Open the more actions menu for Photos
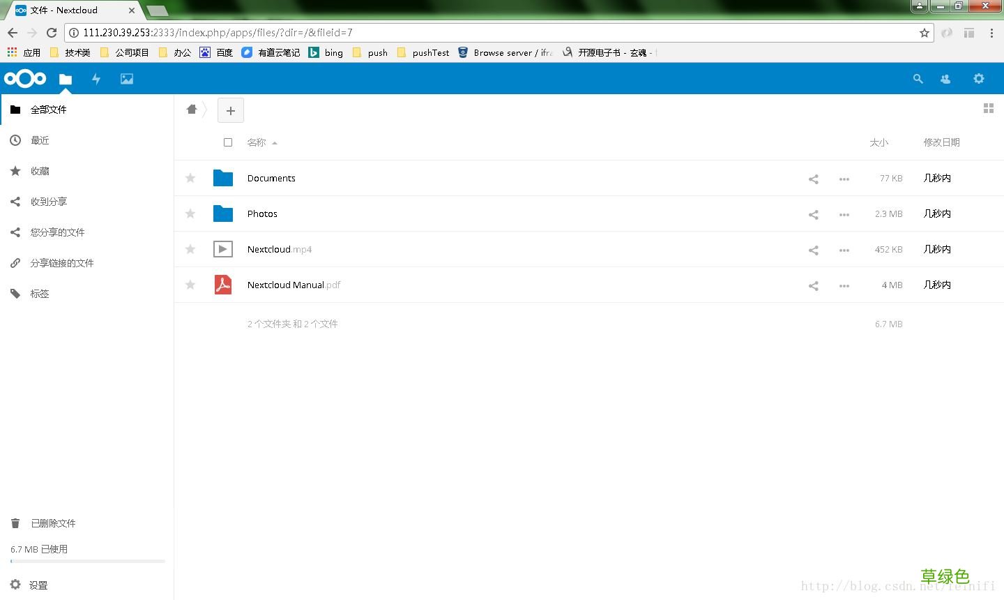This screenshot has width=1004, height=600. click(844, 214)
